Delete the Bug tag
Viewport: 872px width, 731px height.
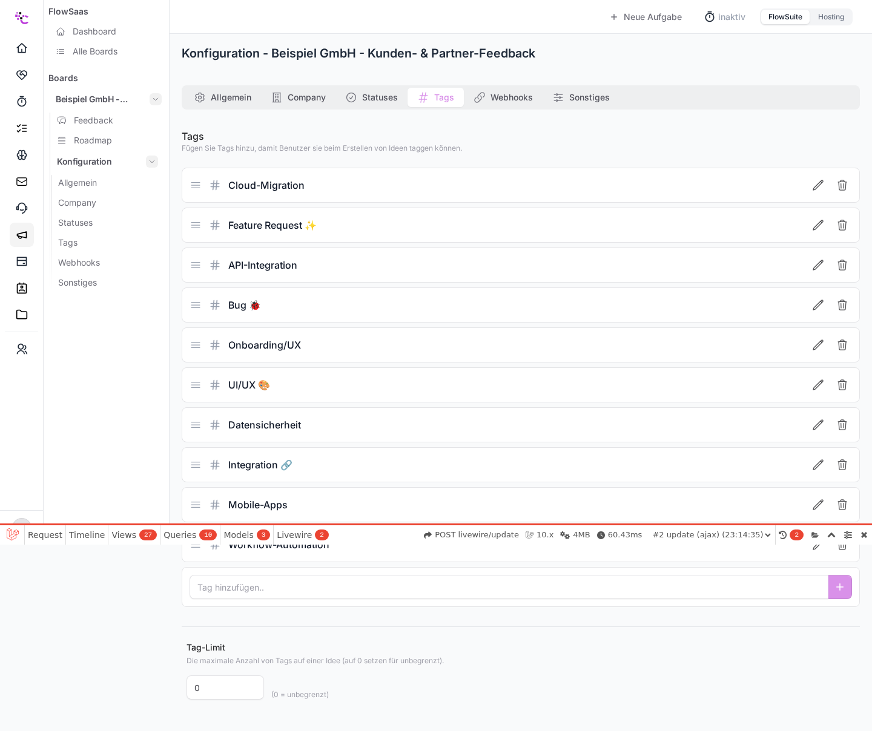click(842, 305)
